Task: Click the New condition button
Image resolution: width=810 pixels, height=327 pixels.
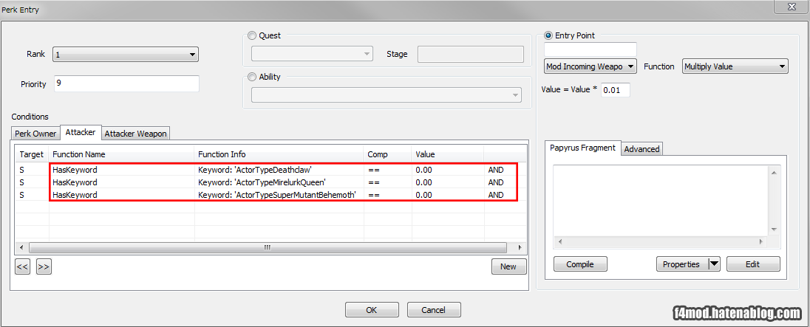Action: coord(508,266)
